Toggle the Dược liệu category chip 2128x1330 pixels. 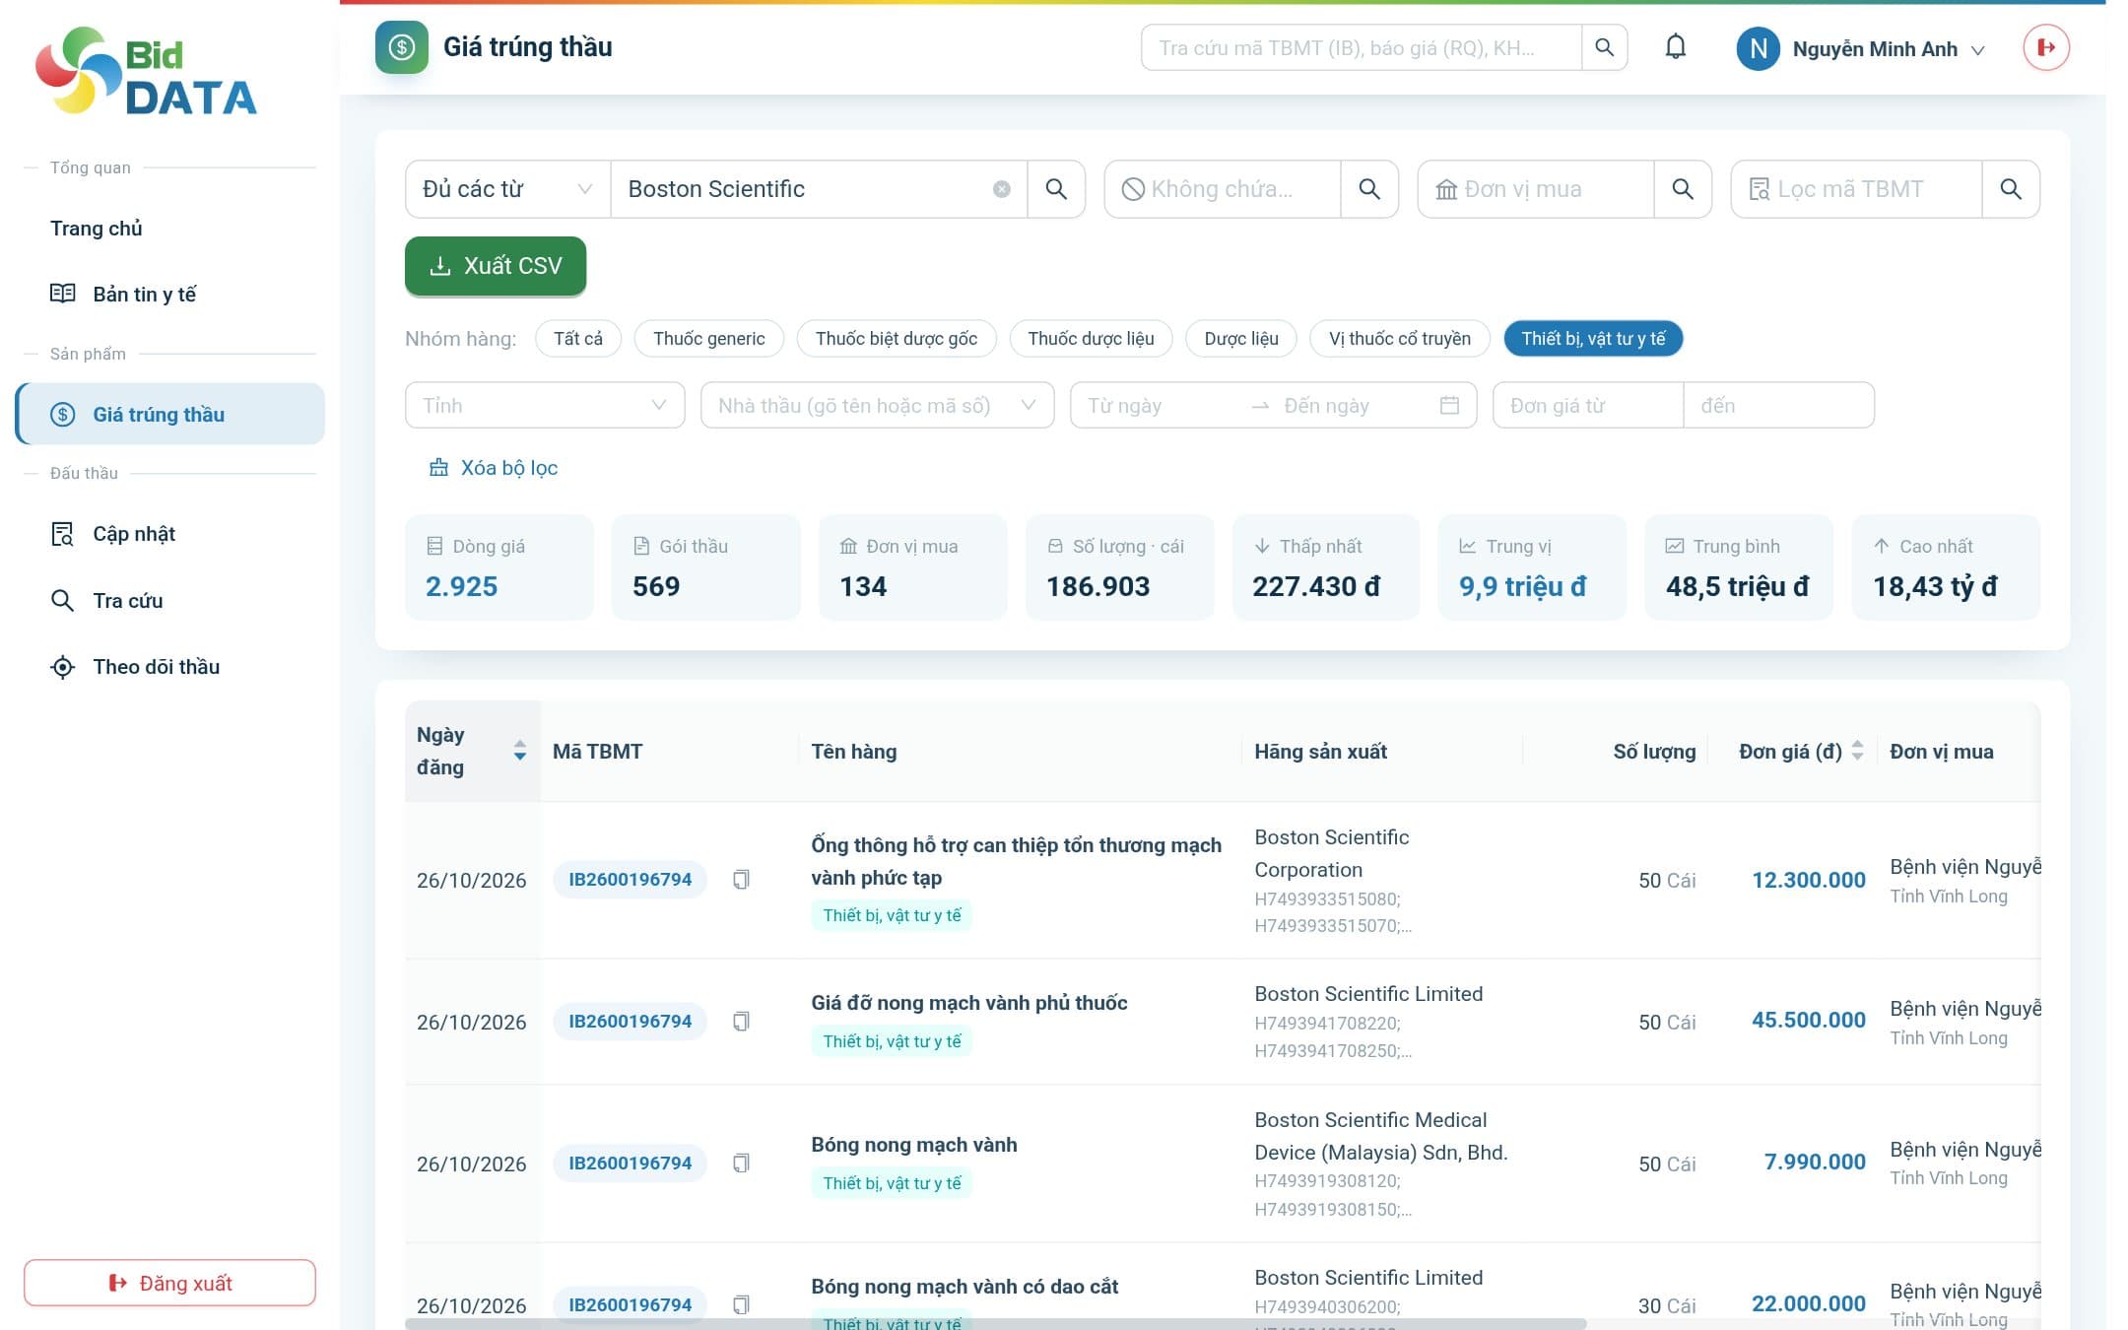click(x=1241, y=339)
